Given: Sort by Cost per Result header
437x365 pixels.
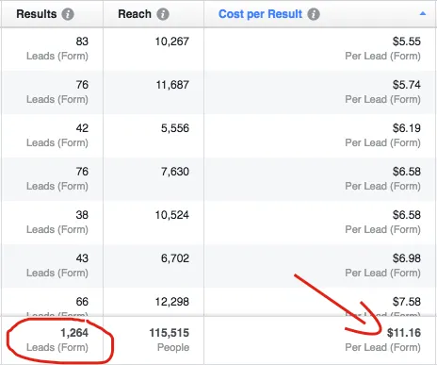Looking at the screenshot, I should pos(260,14).
